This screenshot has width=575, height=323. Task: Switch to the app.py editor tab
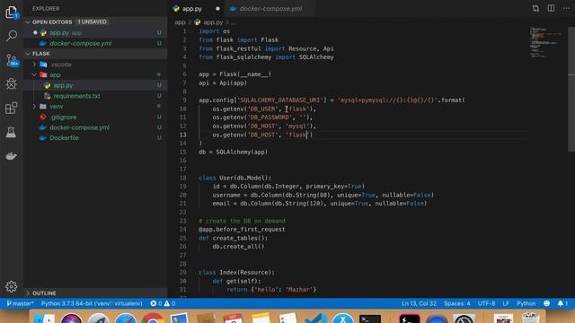[x=192, y=8]
